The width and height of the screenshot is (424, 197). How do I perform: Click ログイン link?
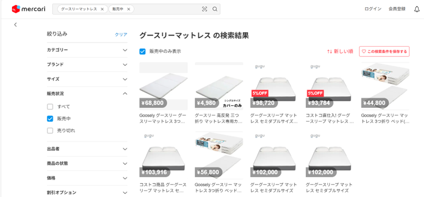pos(373,9)
